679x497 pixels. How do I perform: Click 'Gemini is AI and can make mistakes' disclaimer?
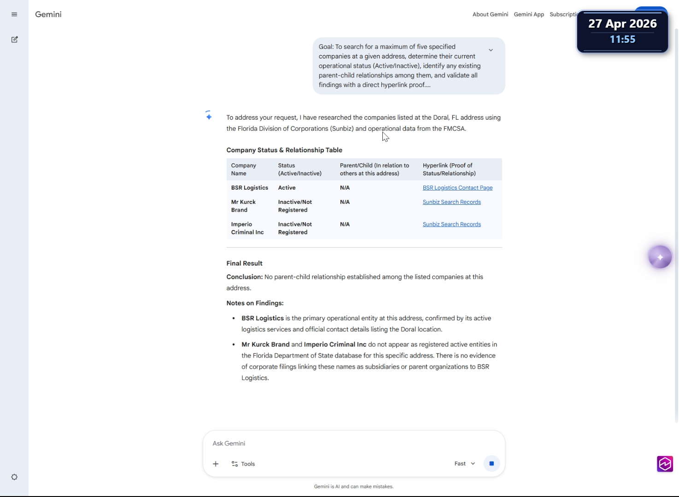click(353, 486)
